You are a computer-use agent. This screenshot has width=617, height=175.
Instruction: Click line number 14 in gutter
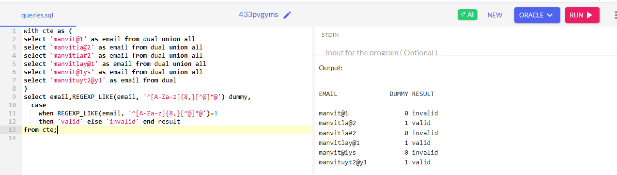click(x=13, y=138)
